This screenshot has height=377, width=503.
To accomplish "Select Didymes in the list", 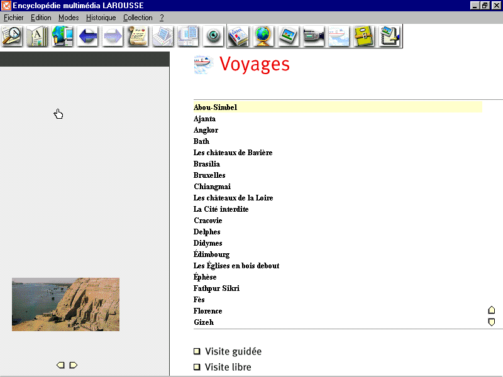I will click(208, 243).
